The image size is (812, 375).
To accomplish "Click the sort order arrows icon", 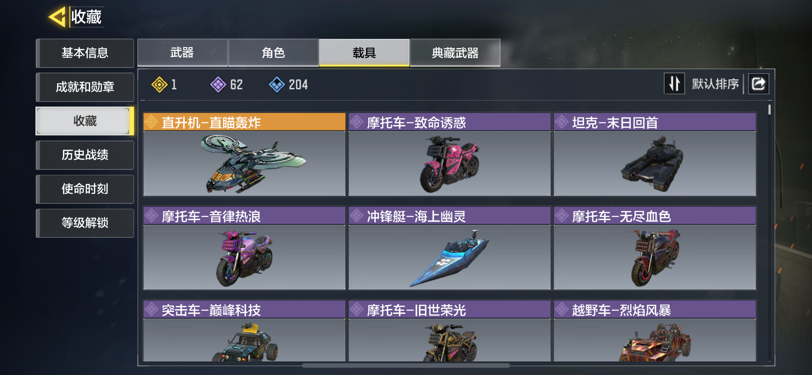I will pyautogui.click(x=674, y=84).
